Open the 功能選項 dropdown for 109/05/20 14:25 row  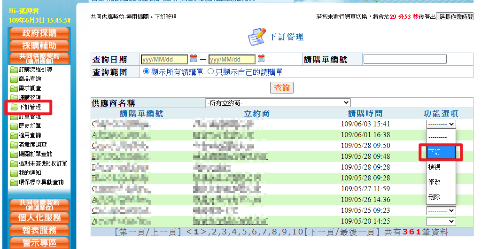[441, 221]
